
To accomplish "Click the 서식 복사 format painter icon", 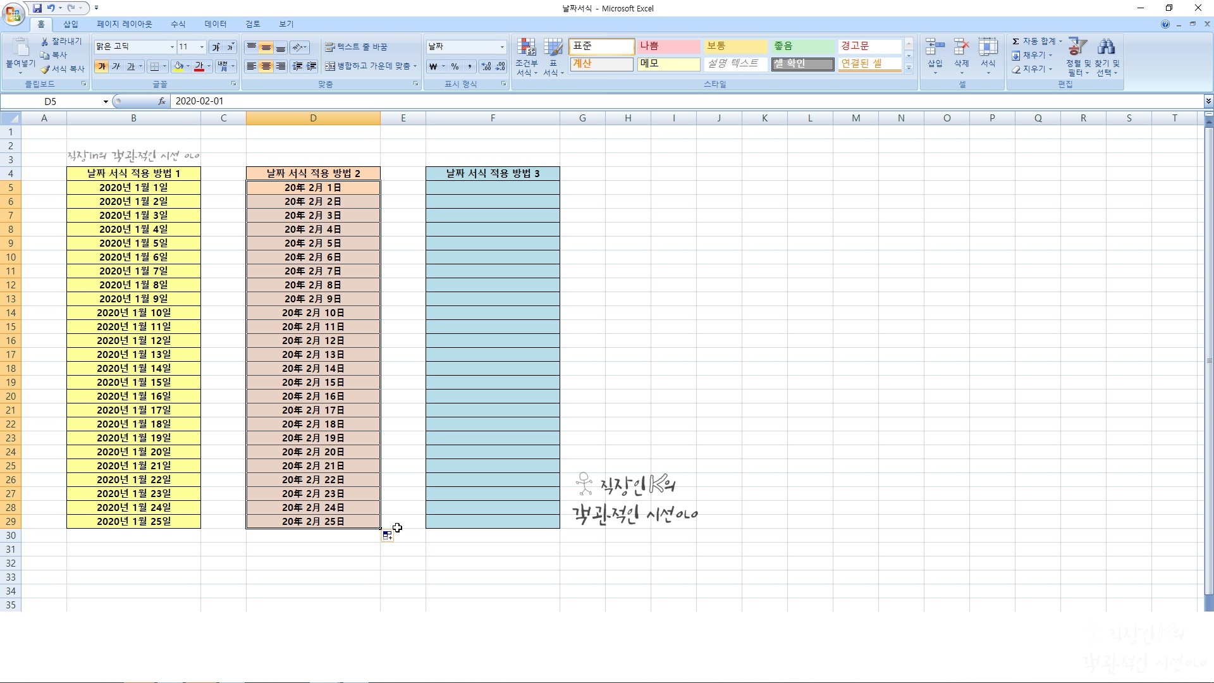I will pyautogui.click(x=46, y=70).
